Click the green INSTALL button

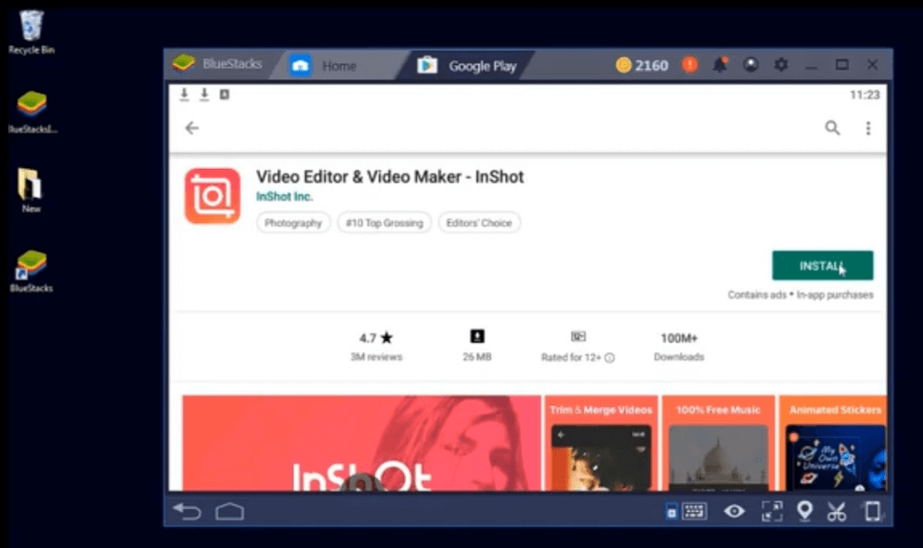point(823,266)
